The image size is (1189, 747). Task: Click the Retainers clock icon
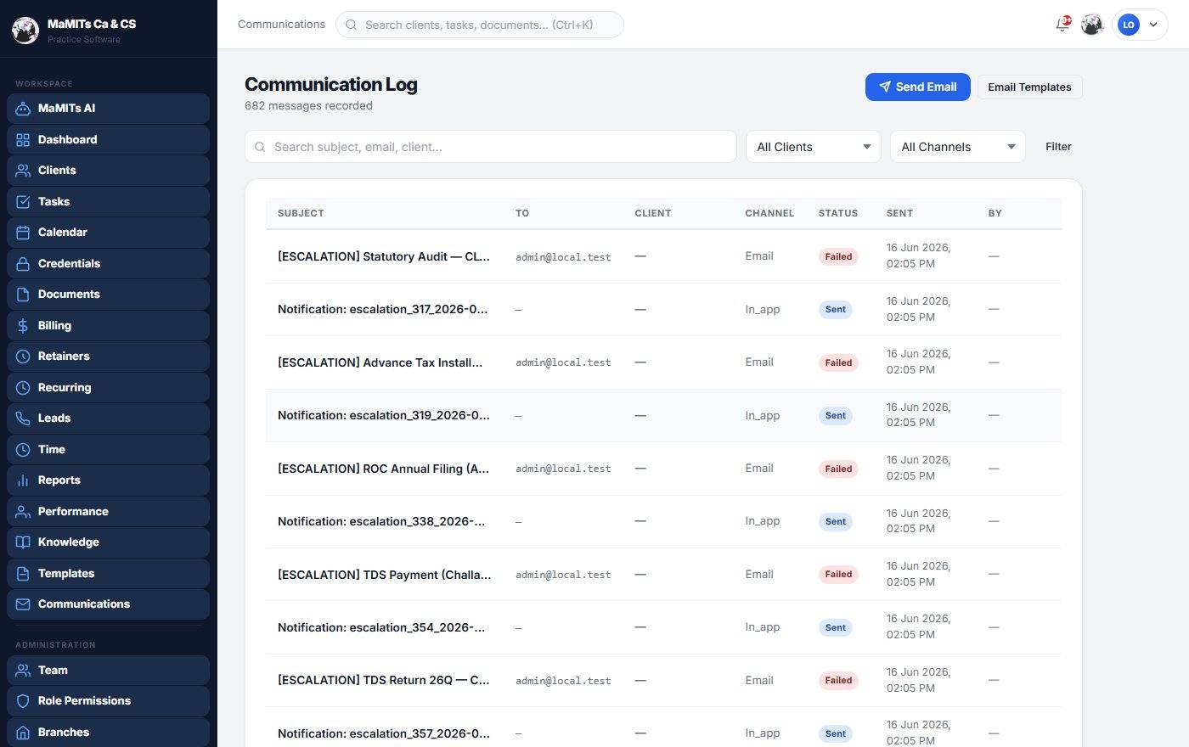point(23,357)
